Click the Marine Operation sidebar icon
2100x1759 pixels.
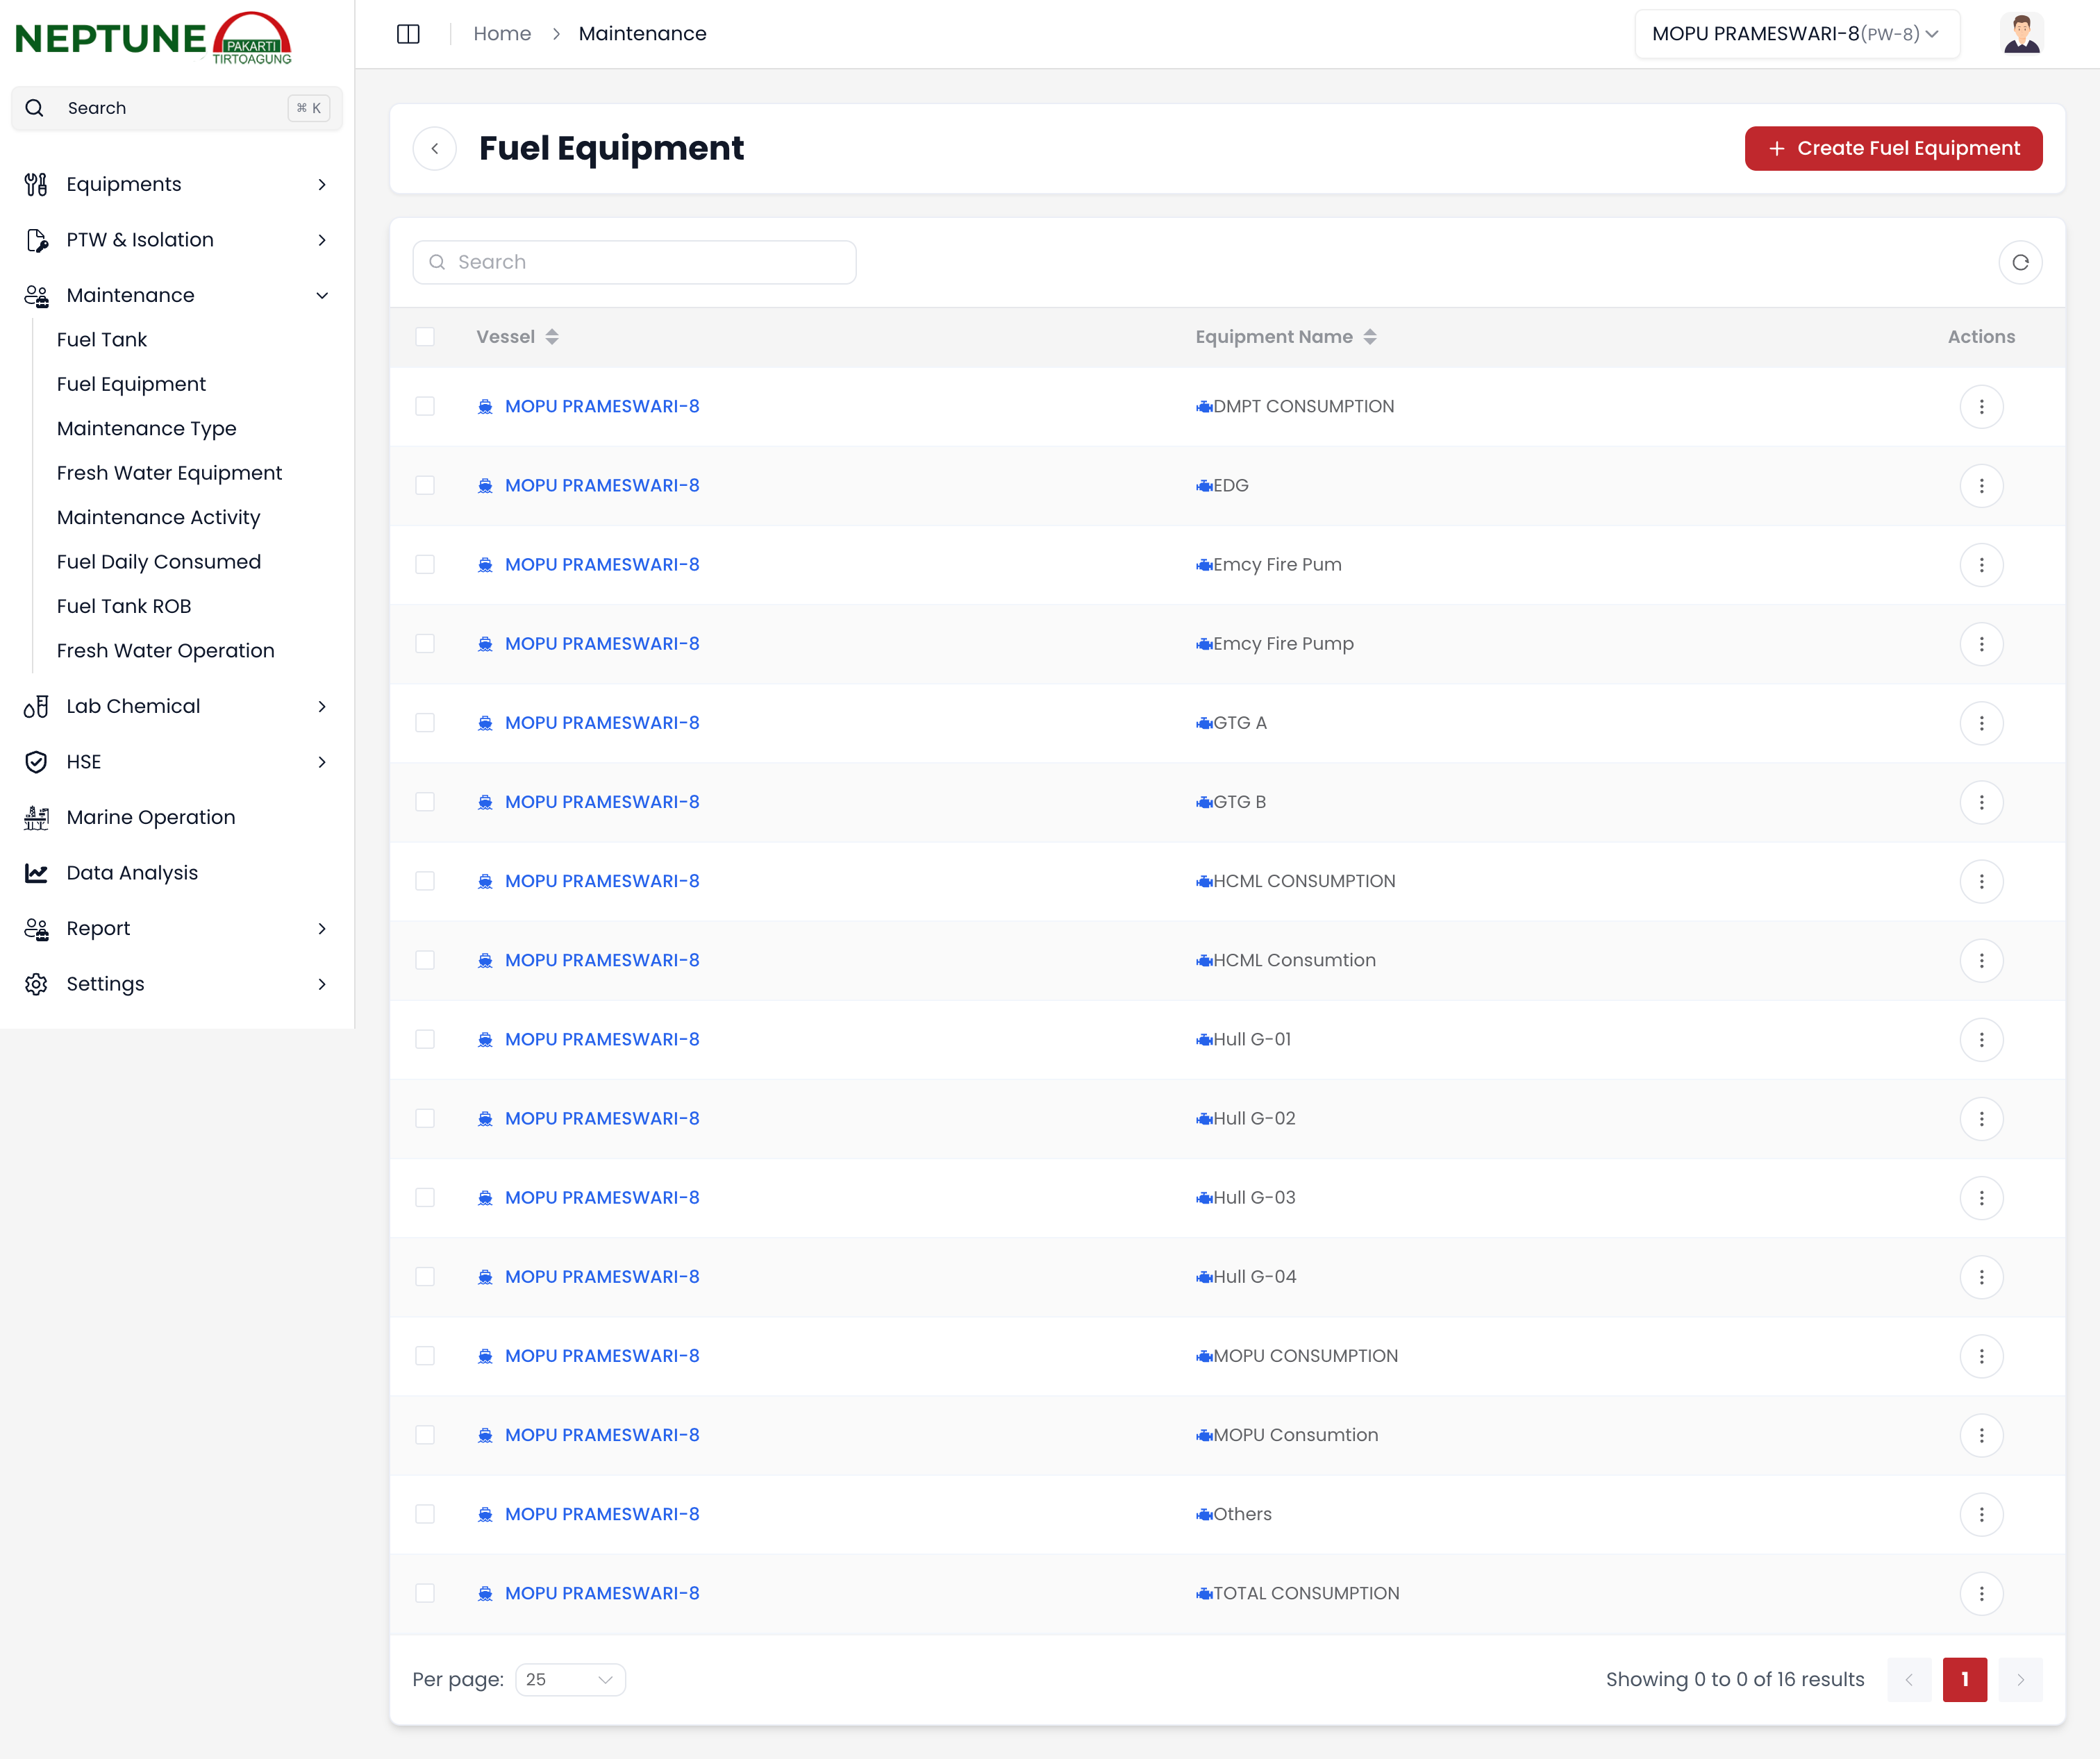click(x=36, y=818)
